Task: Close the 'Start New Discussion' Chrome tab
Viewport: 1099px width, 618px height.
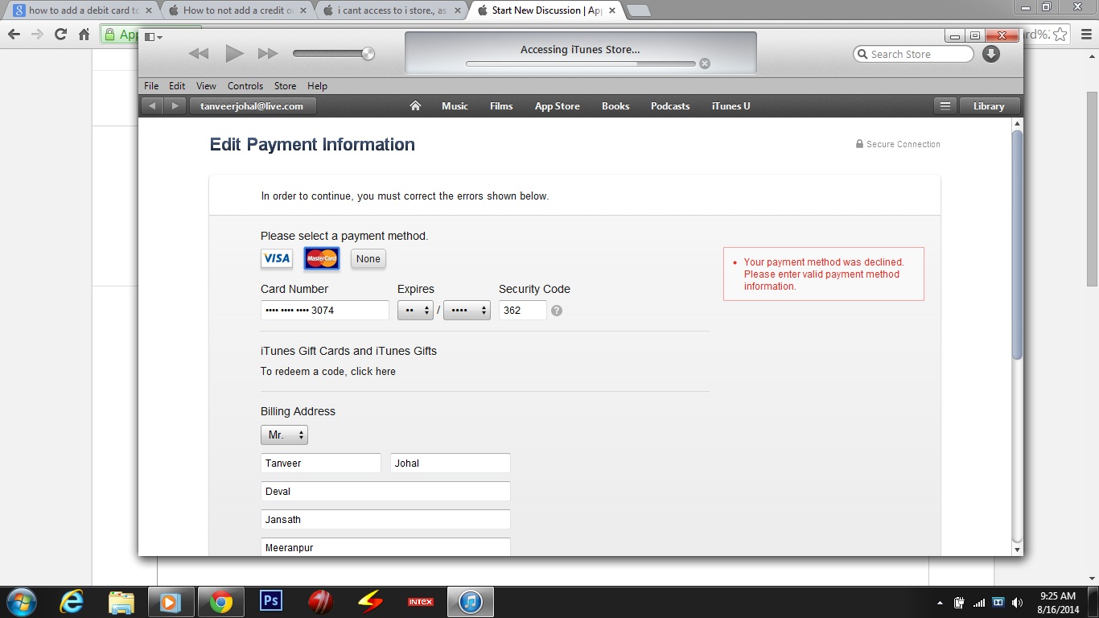Action: [612, 10]
